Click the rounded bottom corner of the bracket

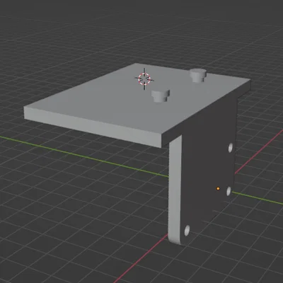point(175,239)
